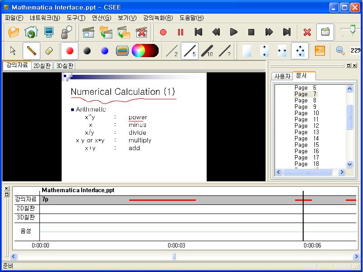This screenshot has height=272, width=363.
Task: Click the pause button
Action: [x=181, y=32]
